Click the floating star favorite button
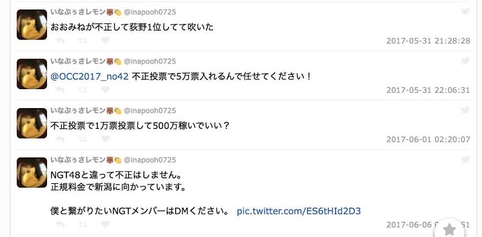 pos(450,229)
